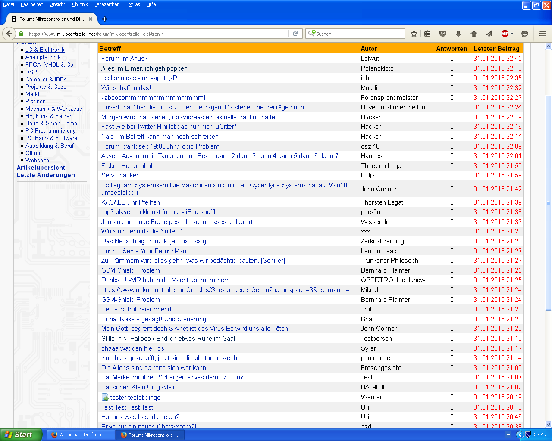552x441 pixels.
Task: Click the green padlock site identity icon
Action: coord(21,34)
